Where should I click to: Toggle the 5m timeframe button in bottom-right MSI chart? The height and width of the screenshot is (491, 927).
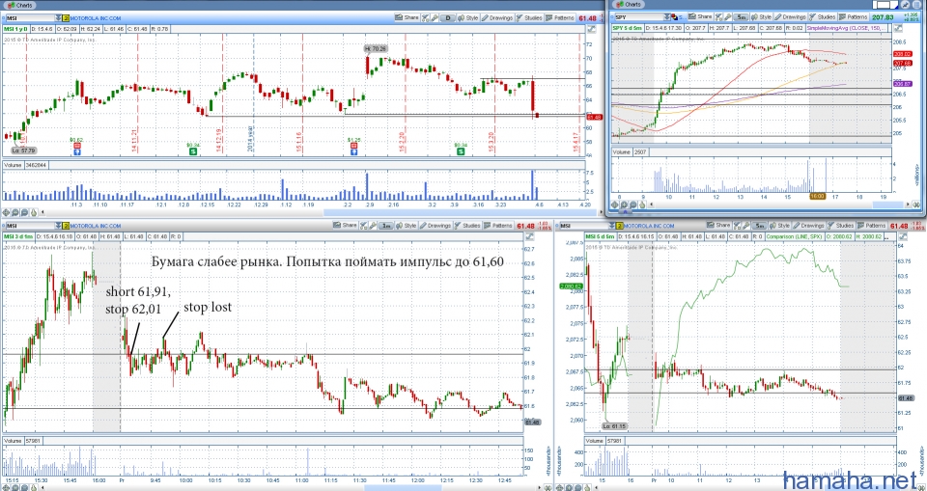pyautogui.click(x=759, y=226)
